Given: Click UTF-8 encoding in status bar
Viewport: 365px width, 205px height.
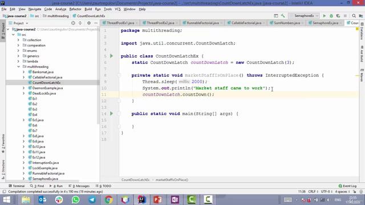Looking at the screenshot, I should click(327, 191).
